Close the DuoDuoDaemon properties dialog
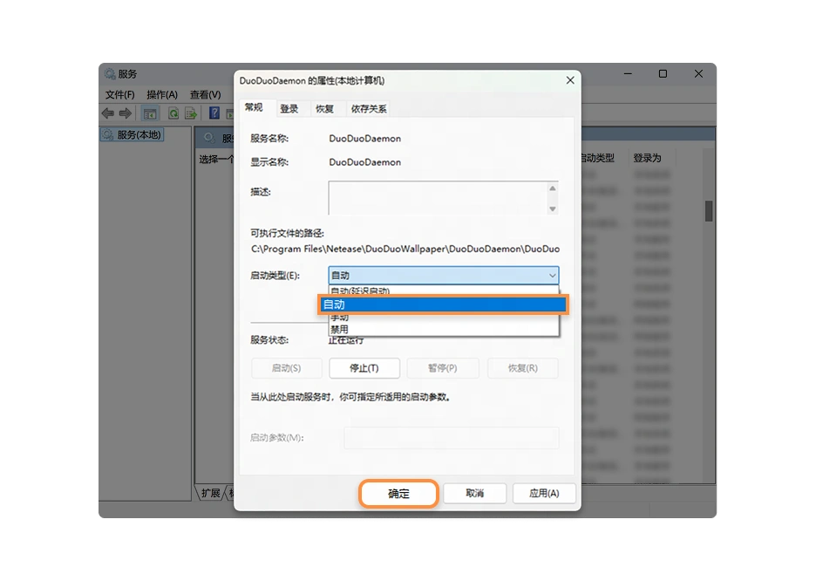The height and width of the screenshot is (581, 816). tap(570, 80)
